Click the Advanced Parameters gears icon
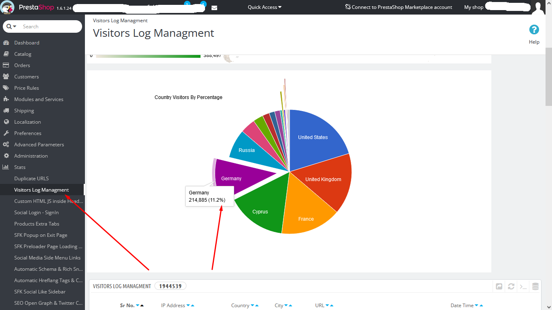 (6, 145)
